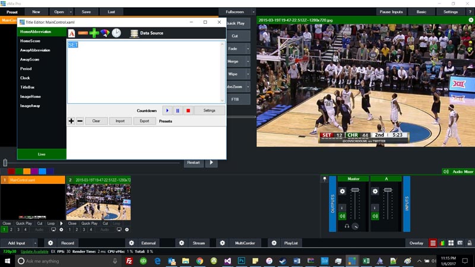
Task: Expand the Add Input dropdown arrow
Action: [x=35, y=243]
